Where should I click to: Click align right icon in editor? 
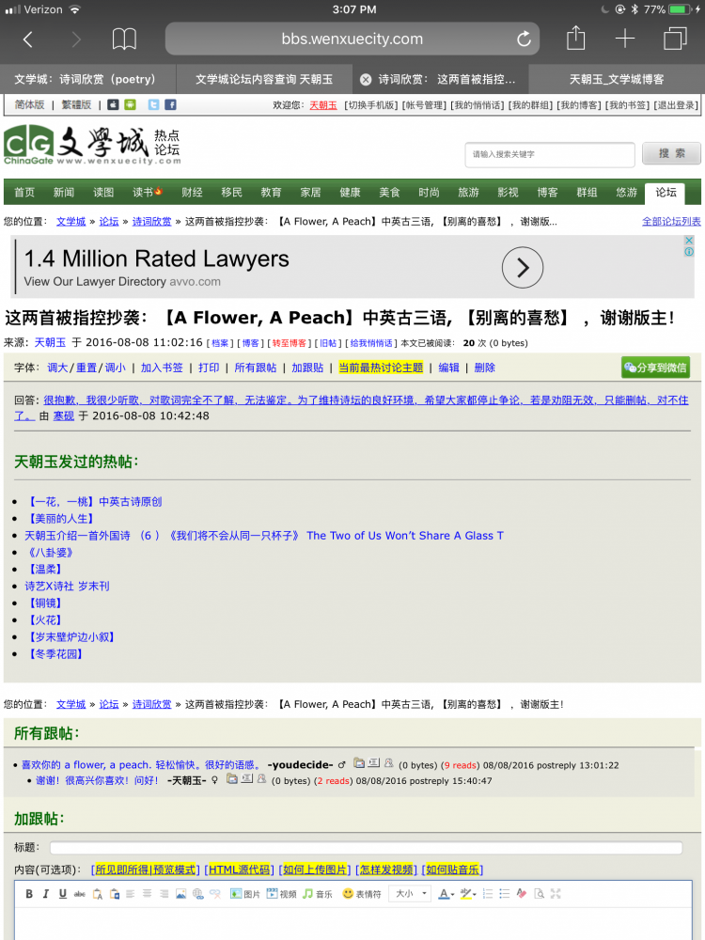click(x=164, y=894)
